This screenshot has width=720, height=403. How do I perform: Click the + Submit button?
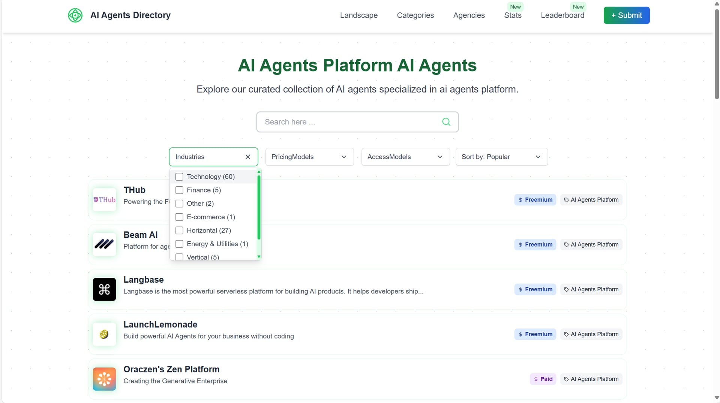coord(627,15)
